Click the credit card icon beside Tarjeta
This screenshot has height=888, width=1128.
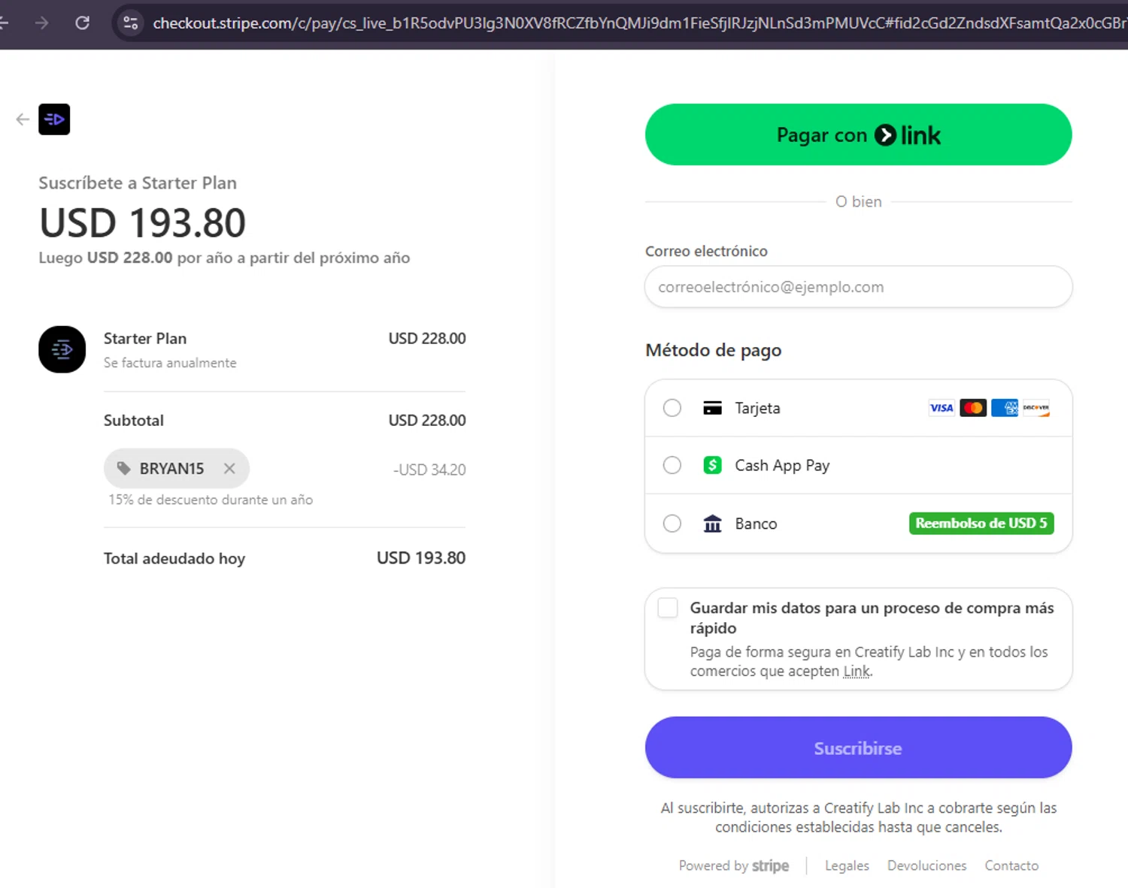(x=712, y=408)
